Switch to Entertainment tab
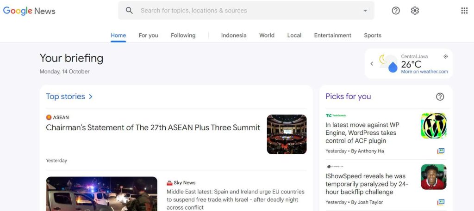Screen dimensions: 474x211 (x=332, y=35)
